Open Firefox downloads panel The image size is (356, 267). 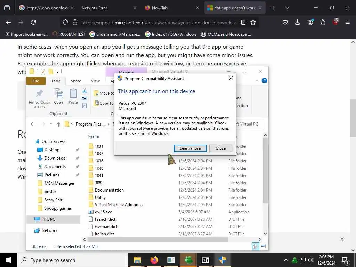pyautogui.click(x=298, y=22)
